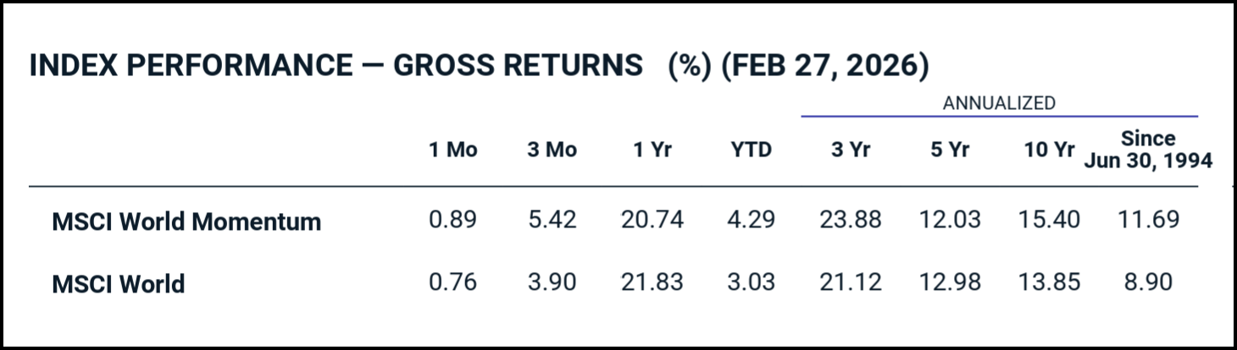The image size is (1237, 350).
Task: Select the 10 Yr column header
Action: [x=1049, y=150]
